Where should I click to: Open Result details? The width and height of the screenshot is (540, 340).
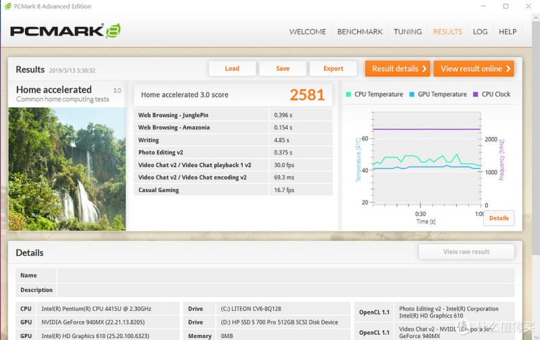[x=399, y=69]
